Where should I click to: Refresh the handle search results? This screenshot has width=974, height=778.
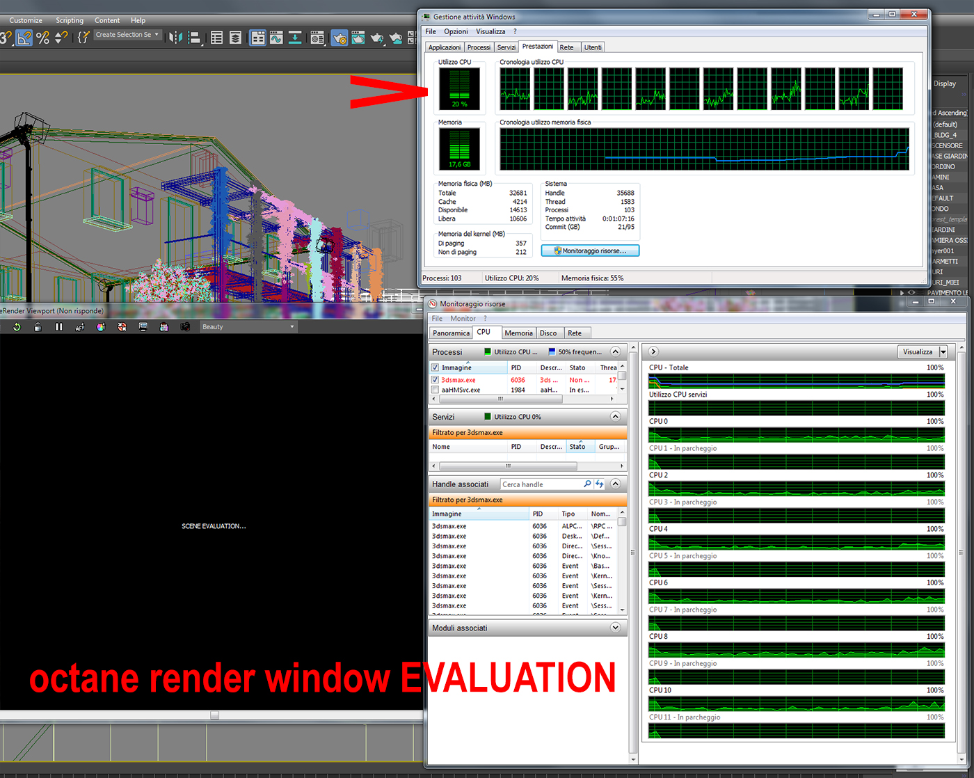click(599, 484)
